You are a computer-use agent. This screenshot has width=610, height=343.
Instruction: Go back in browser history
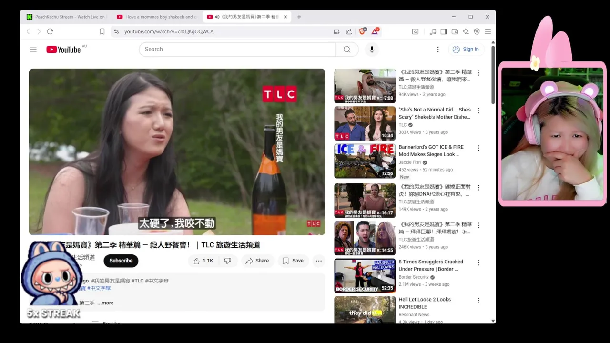click(x=28, y=31)
